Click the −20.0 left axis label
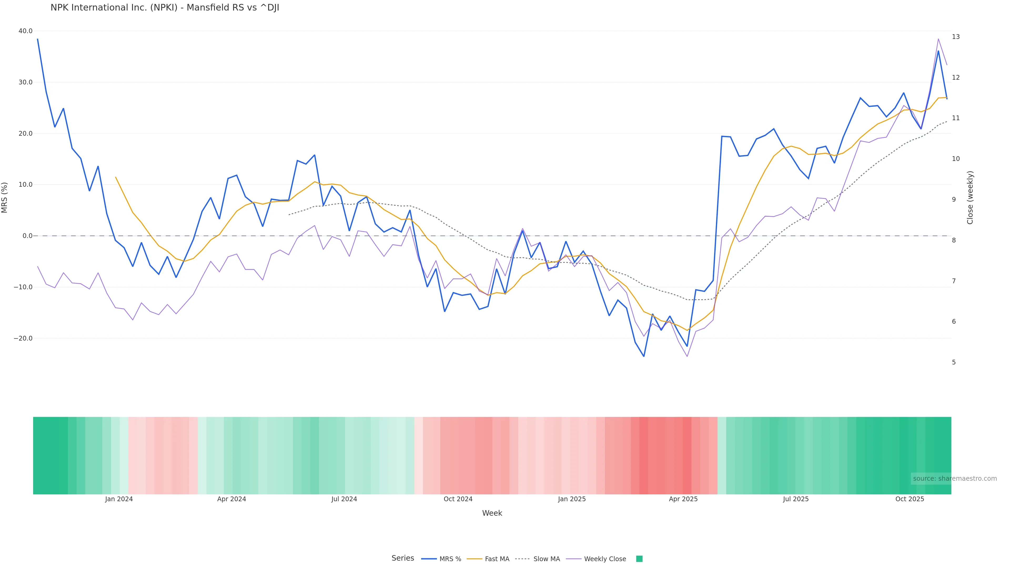 pyautogui.click(x=23, y=338)
